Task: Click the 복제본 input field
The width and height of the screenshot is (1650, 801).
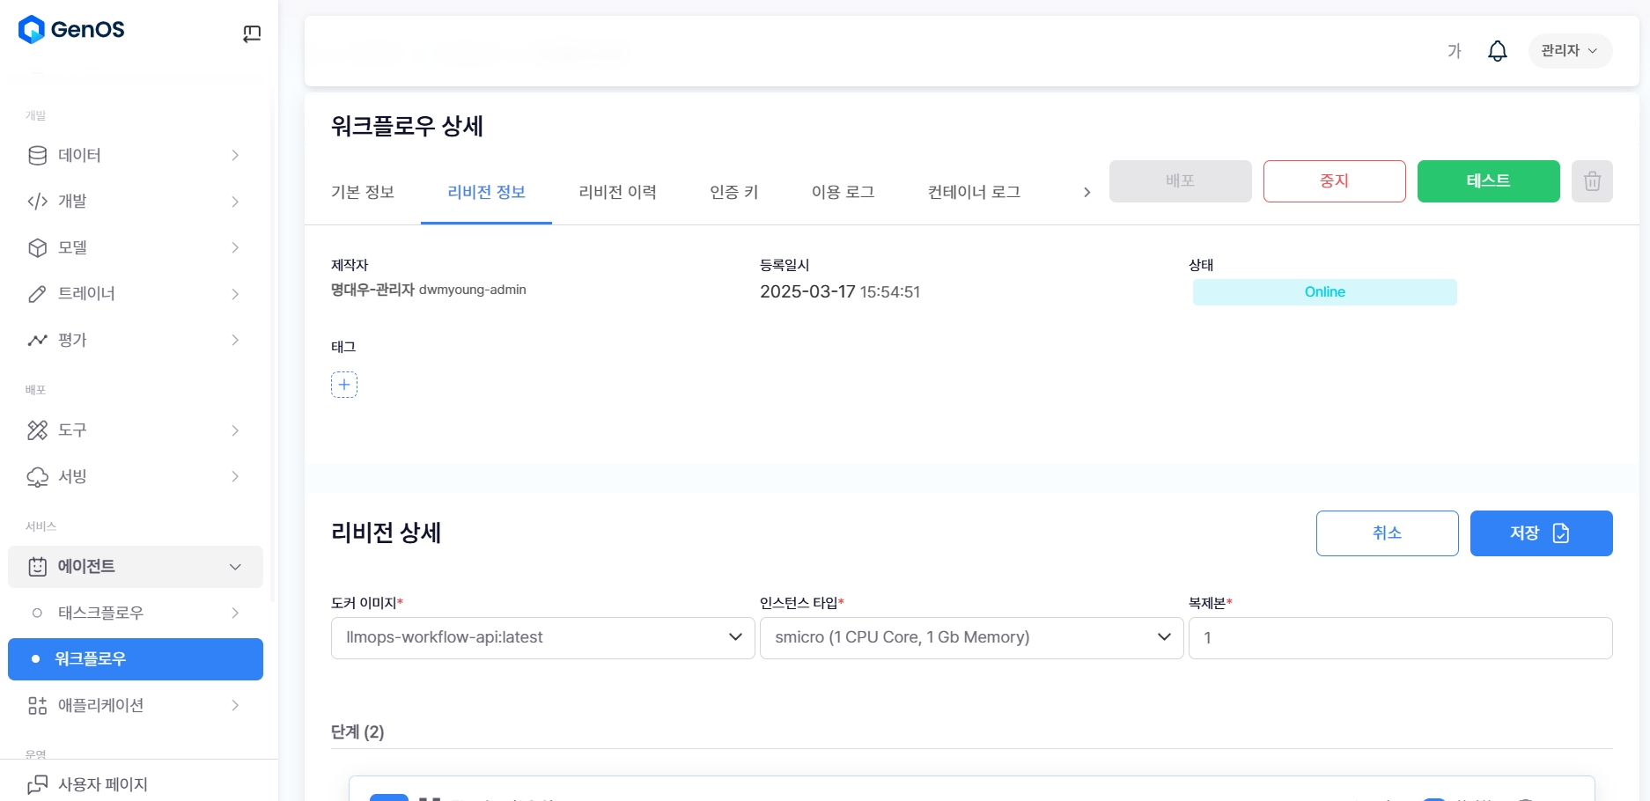Action: pyautogui.click(x=1400, y=637)
